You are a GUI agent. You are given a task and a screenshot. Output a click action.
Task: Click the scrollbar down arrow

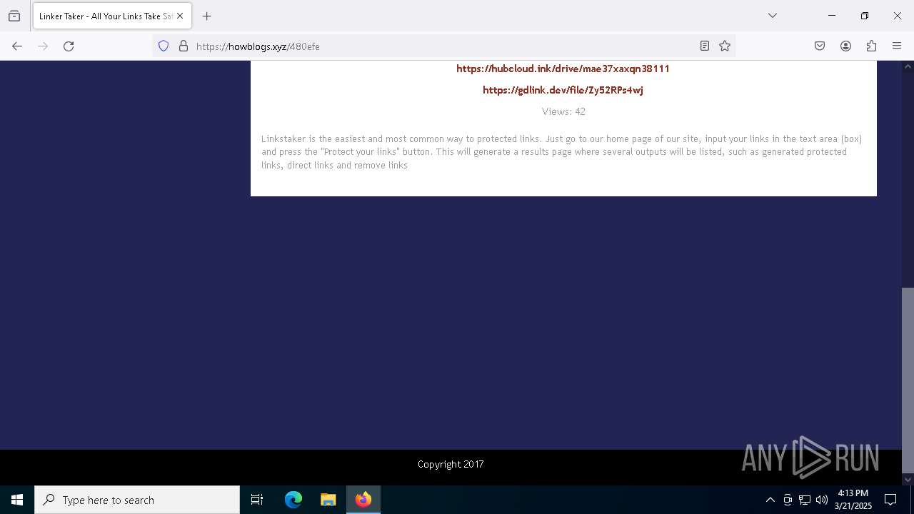point(908,480)
